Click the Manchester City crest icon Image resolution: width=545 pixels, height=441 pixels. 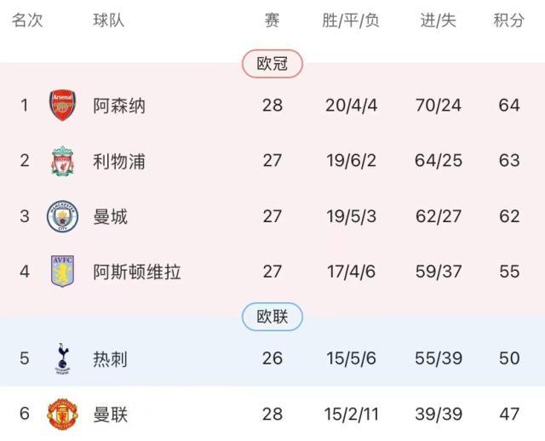(62, 216)
